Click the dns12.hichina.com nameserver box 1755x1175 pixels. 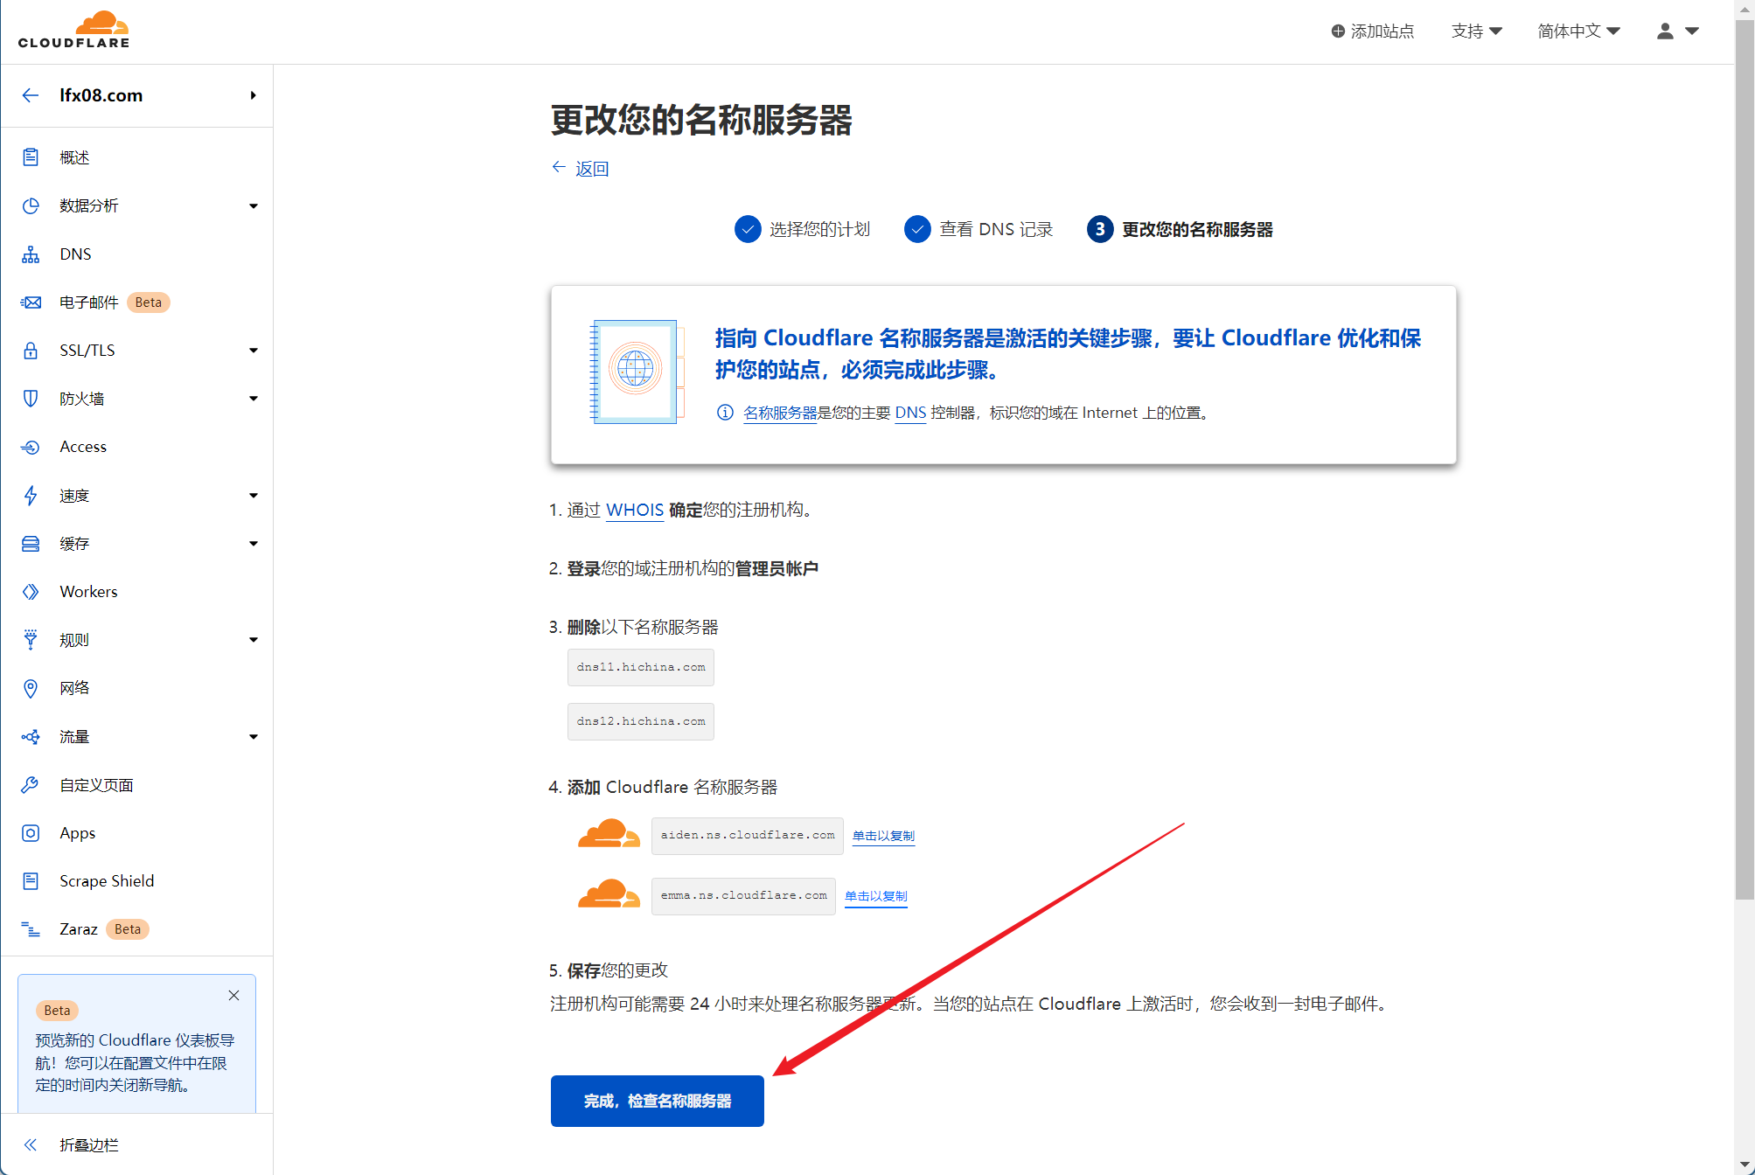pos(641,721)
